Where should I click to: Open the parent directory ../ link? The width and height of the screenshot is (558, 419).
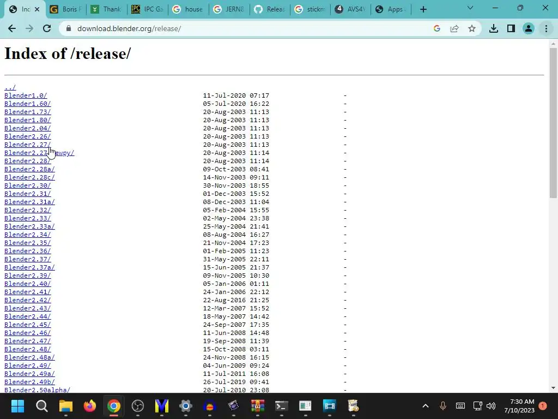(x=10, y=87)
